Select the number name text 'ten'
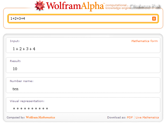The width and height of the screenshot is (166, 126). 15,89
